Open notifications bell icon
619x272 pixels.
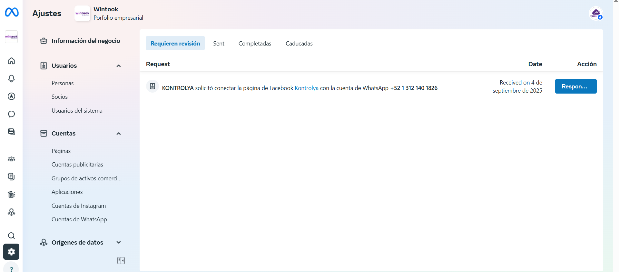(x=11, y=78)
